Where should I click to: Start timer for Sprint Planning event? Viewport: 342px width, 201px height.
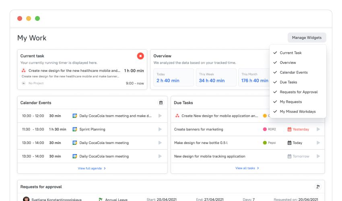coord(160,129)
